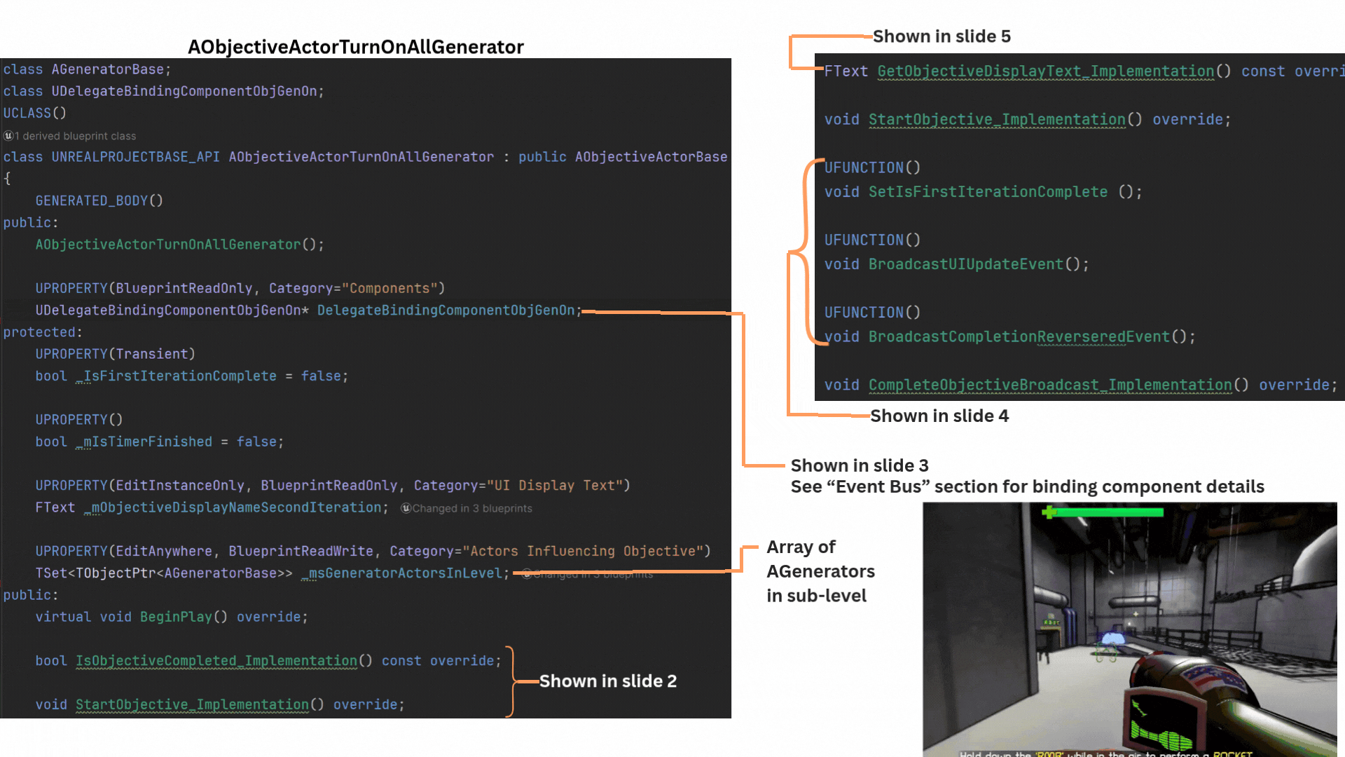
Task: Click the Unreal icon beside '1 derived blueprint class'
Action: tap(8, 136)
